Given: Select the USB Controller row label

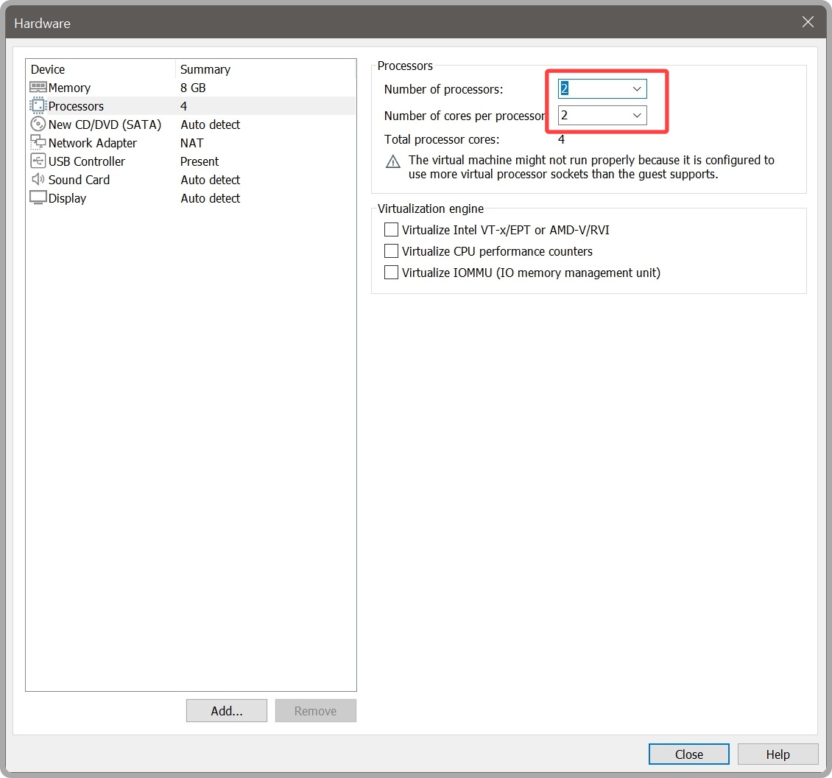Looking at the screenshot, I should (x=86, y=161).
